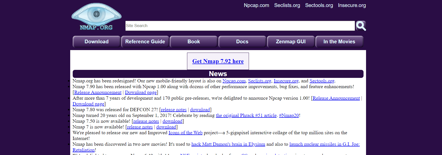
Task: Open the In the Movies nav button
Action: pos(339,42)
